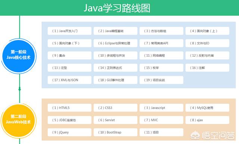
Task: Click '(12) 反射与内省' box
Action: [x=207, y=56]
